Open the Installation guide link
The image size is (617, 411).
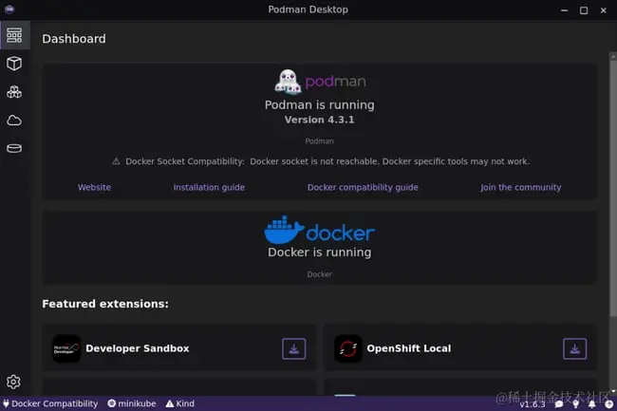[209, 187]
